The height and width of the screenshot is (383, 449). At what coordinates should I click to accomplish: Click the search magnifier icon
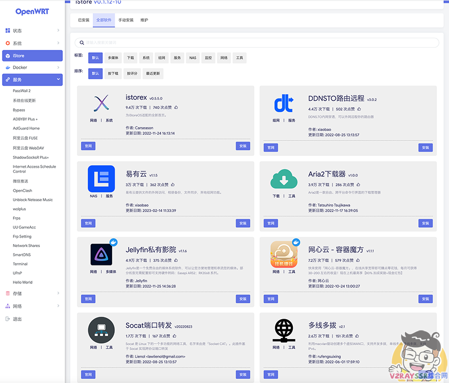coord(82,42)
